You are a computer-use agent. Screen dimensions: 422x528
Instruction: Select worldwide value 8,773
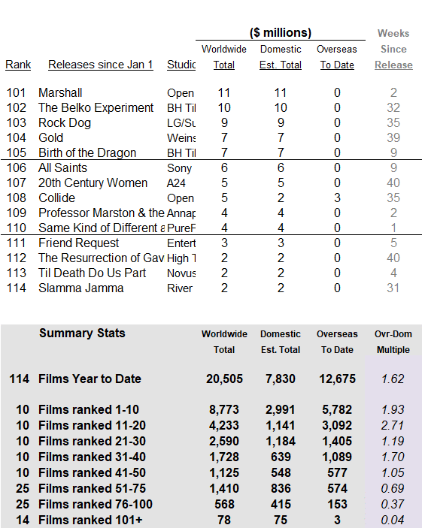[224, 409]
